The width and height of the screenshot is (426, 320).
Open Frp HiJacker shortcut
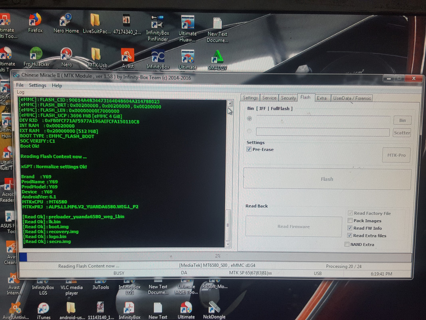coord(36,57)
